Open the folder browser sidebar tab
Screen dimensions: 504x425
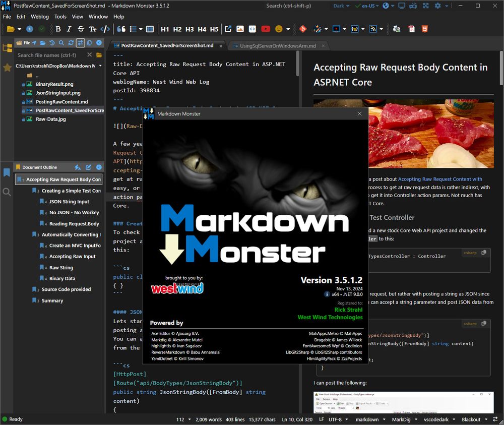pos(7,48)
